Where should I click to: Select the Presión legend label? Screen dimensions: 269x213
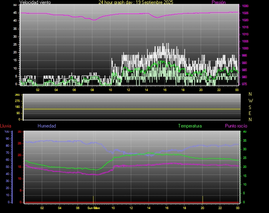point(218,2)
